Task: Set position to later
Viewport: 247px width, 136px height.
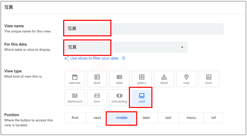Action: click(146, 118)
